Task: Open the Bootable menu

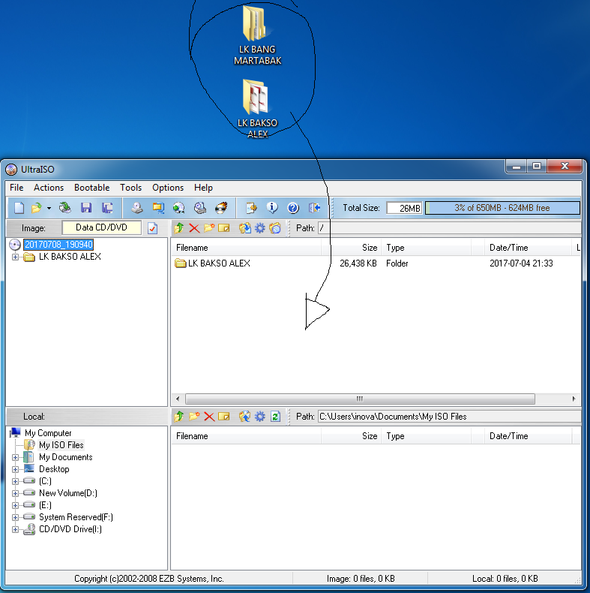Action: (x=91, y=188)
